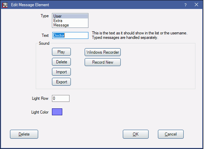
Task: Open help with the question mark icon
Action: pos(185,5)
